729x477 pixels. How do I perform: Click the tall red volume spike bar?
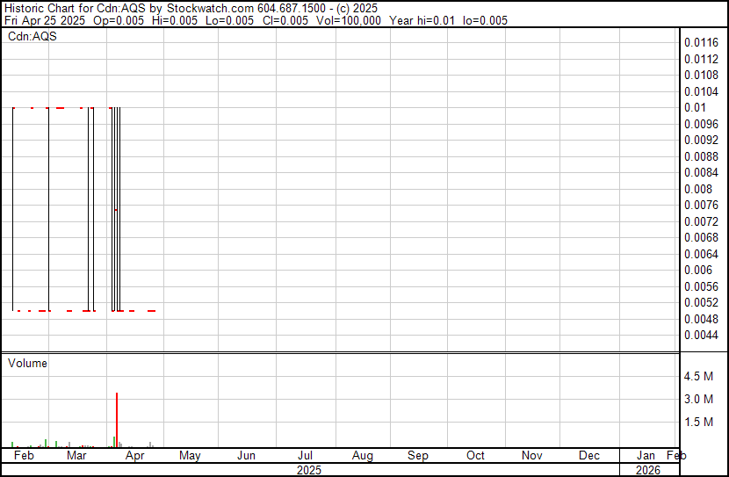point(117,420)
